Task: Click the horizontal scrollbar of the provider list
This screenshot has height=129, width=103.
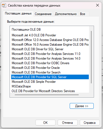Action: coord(47,95)
